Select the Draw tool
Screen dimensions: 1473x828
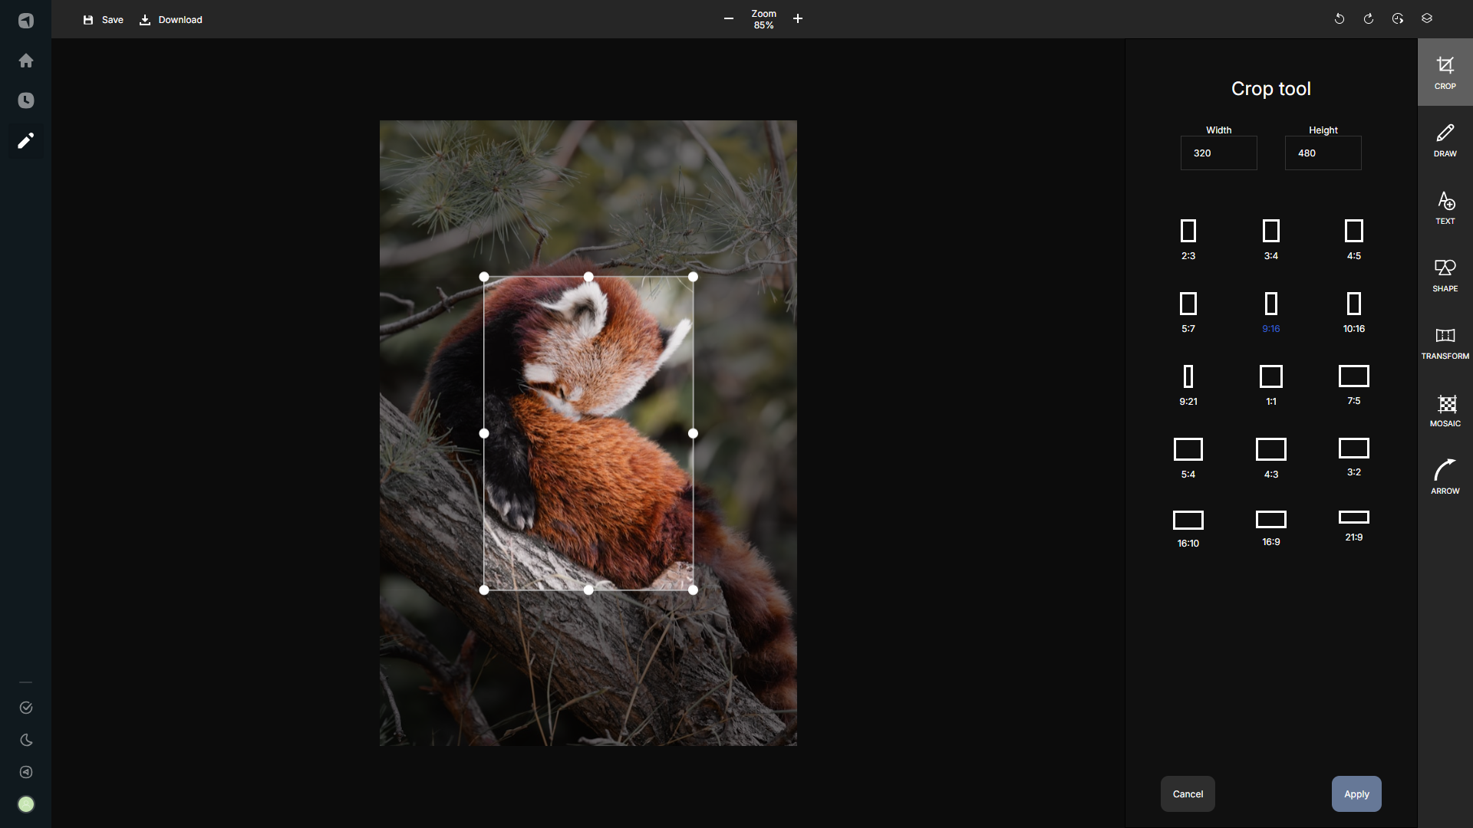tap(1445, 140)
